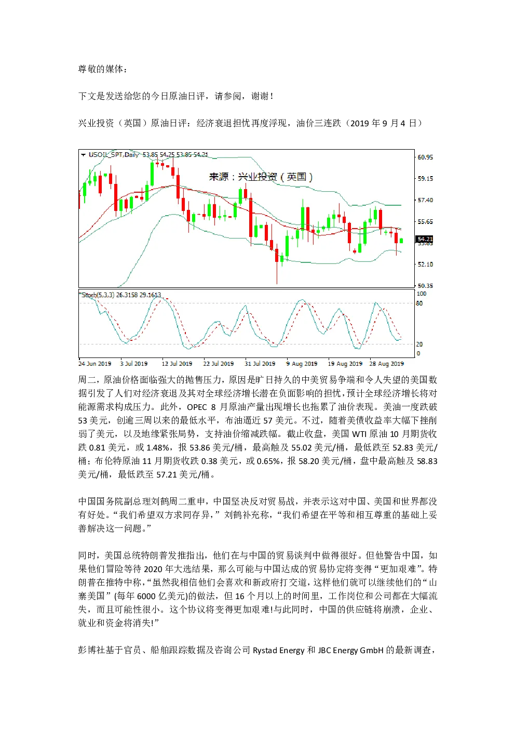Viewport: 515px width, 729px height.
Task: Click the stochastic oscillator sub-chart
Action: (x=247, y=324)
